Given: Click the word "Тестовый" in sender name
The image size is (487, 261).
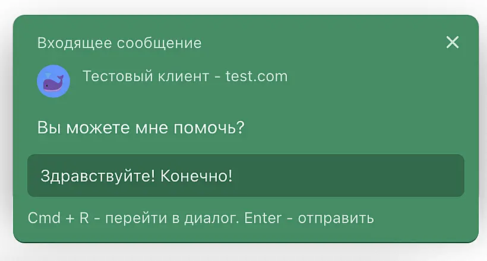Looking at the screenshot, I should tap(113, 77).
